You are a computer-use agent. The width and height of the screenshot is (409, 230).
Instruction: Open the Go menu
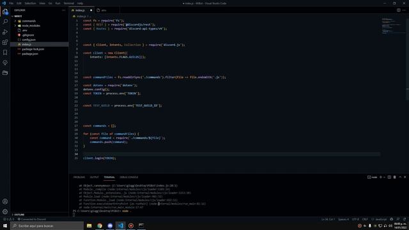50,3
